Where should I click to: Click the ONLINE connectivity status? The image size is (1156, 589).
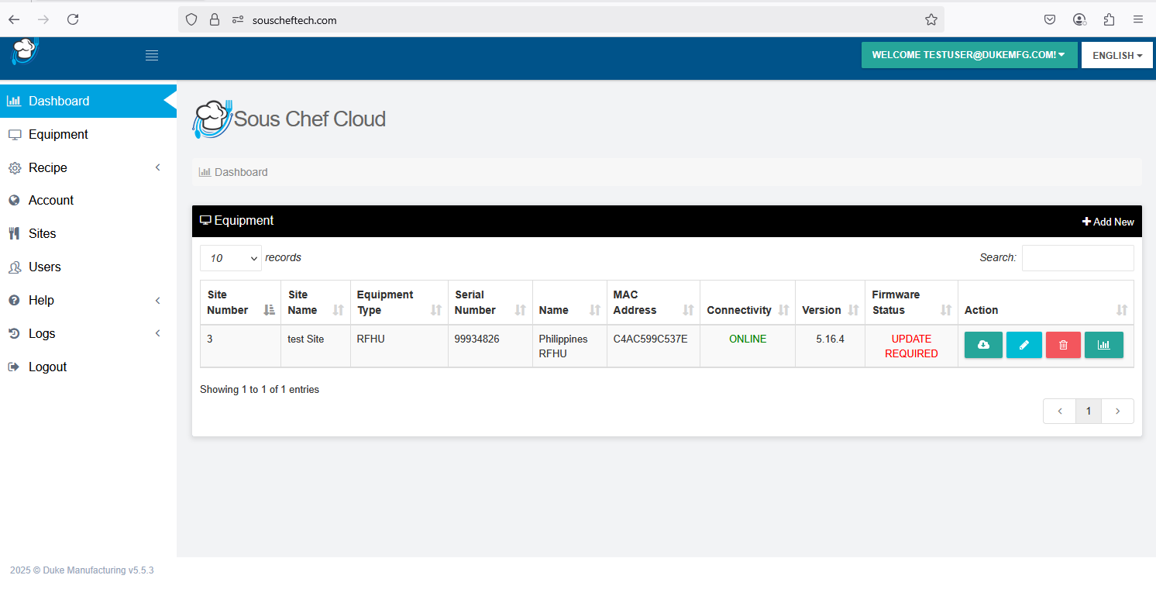coord(748,339)
